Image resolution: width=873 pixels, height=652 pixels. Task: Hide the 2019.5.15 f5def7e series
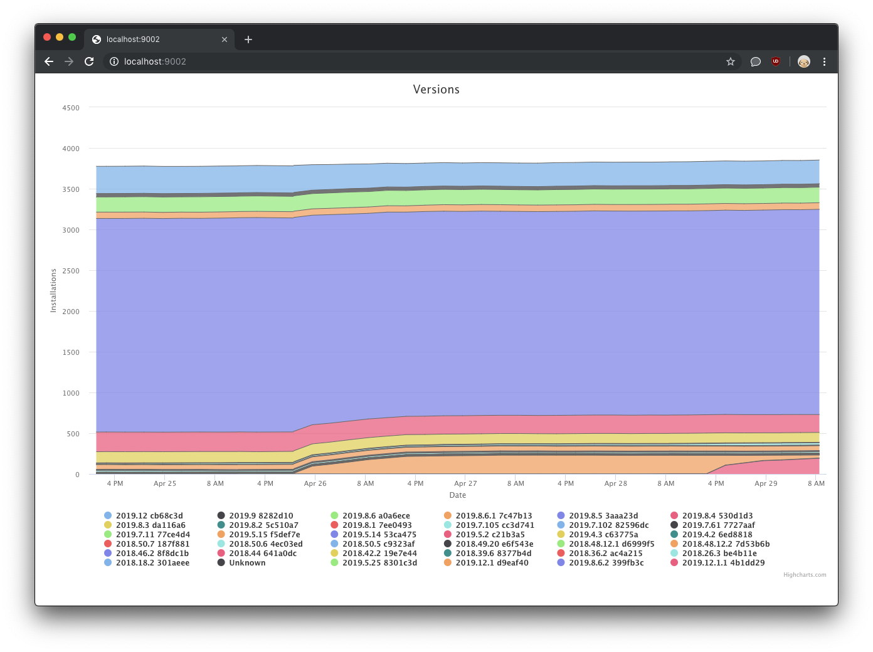coord(259,535)
